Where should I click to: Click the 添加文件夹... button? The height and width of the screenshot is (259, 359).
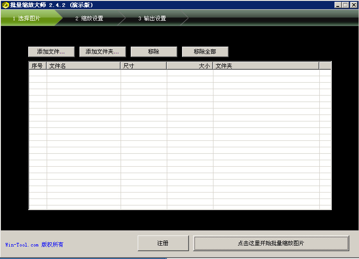point(103,52)
